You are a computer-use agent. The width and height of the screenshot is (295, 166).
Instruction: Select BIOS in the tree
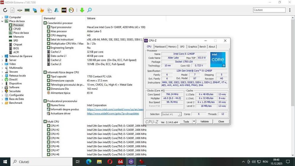[x=16, y=48]
